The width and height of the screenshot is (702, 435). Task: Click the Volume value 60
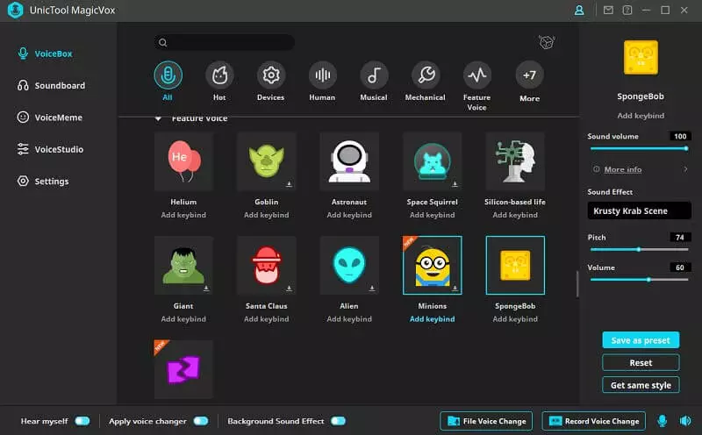click(x=680, y=267)
